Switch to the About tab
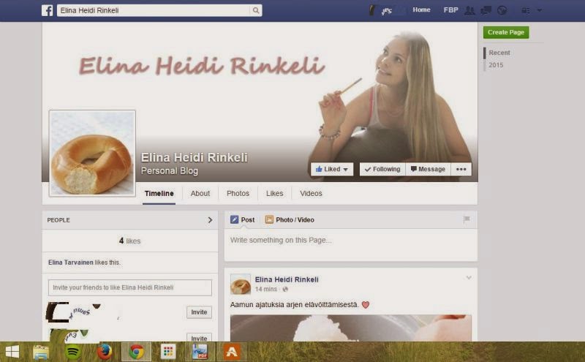 [200, 194]
